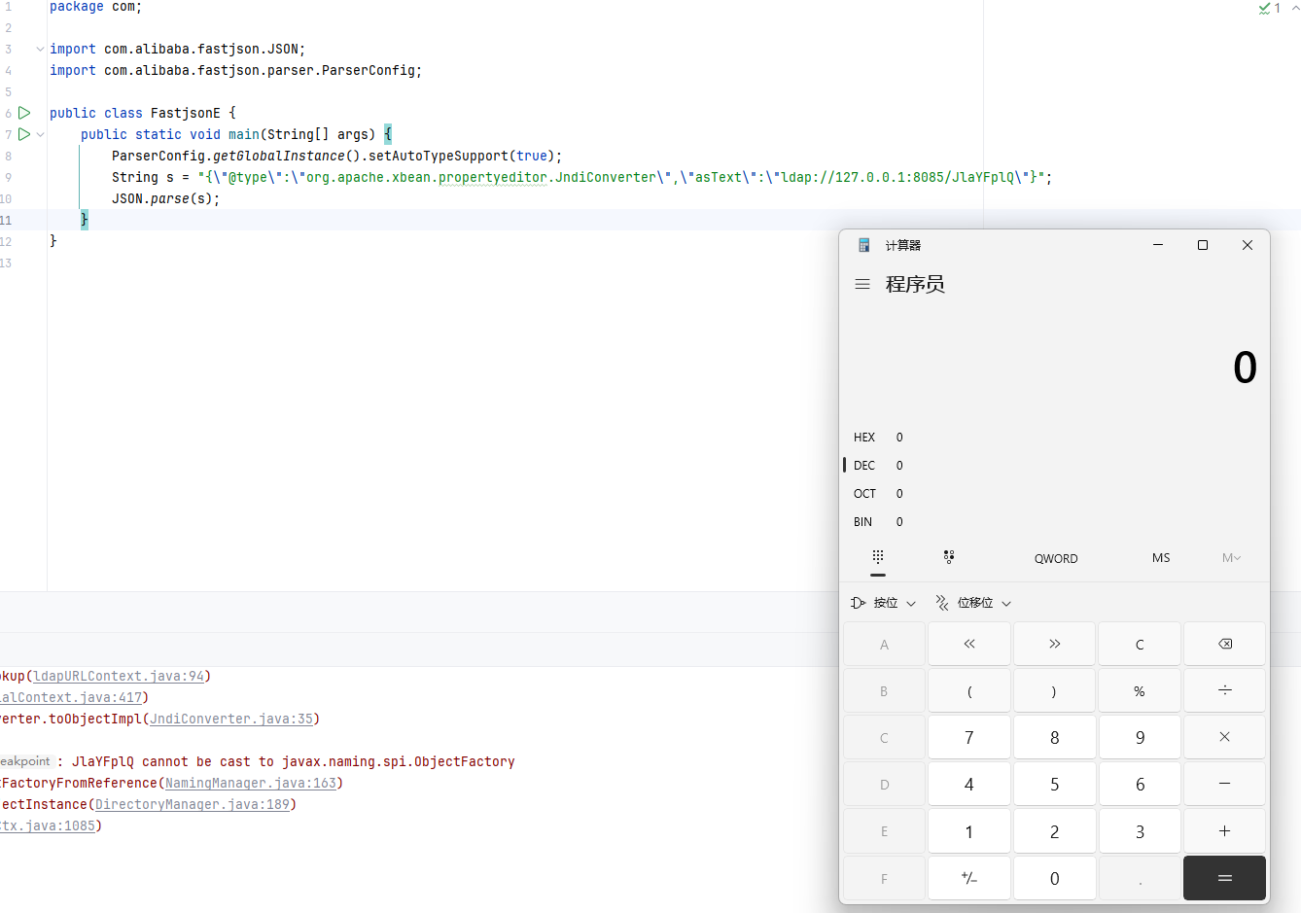Click the Calculator result display showing 0
1301x913 pixels.
tap(1245, 368)
